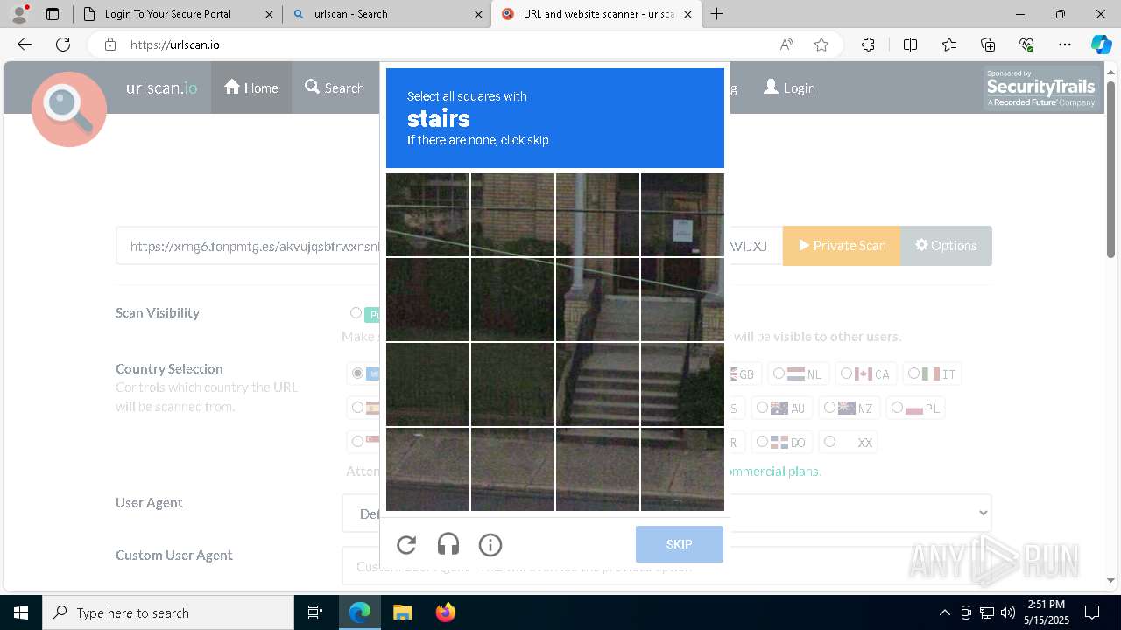
Task: Open tab actions menu
Action: tap(53, 14)
